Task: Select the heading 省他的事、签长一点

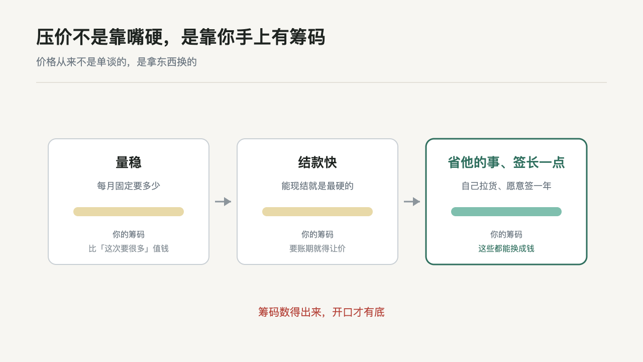Action: click(506, 162)
